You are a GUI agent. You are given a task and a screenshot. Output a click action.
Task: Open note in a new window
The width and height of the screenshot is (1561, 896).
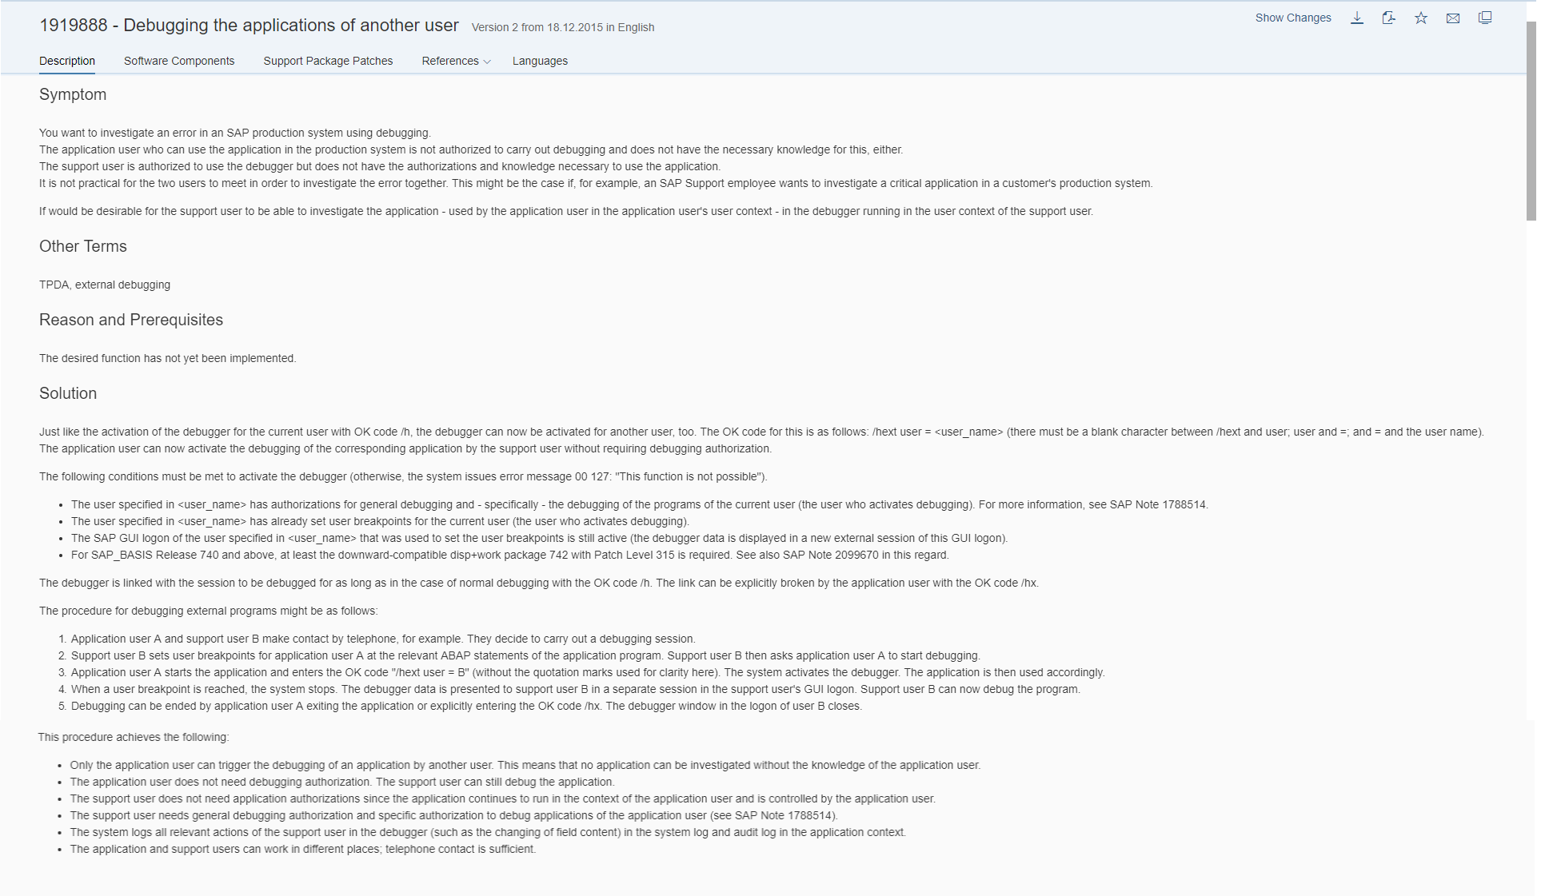tap(1485, 18)
